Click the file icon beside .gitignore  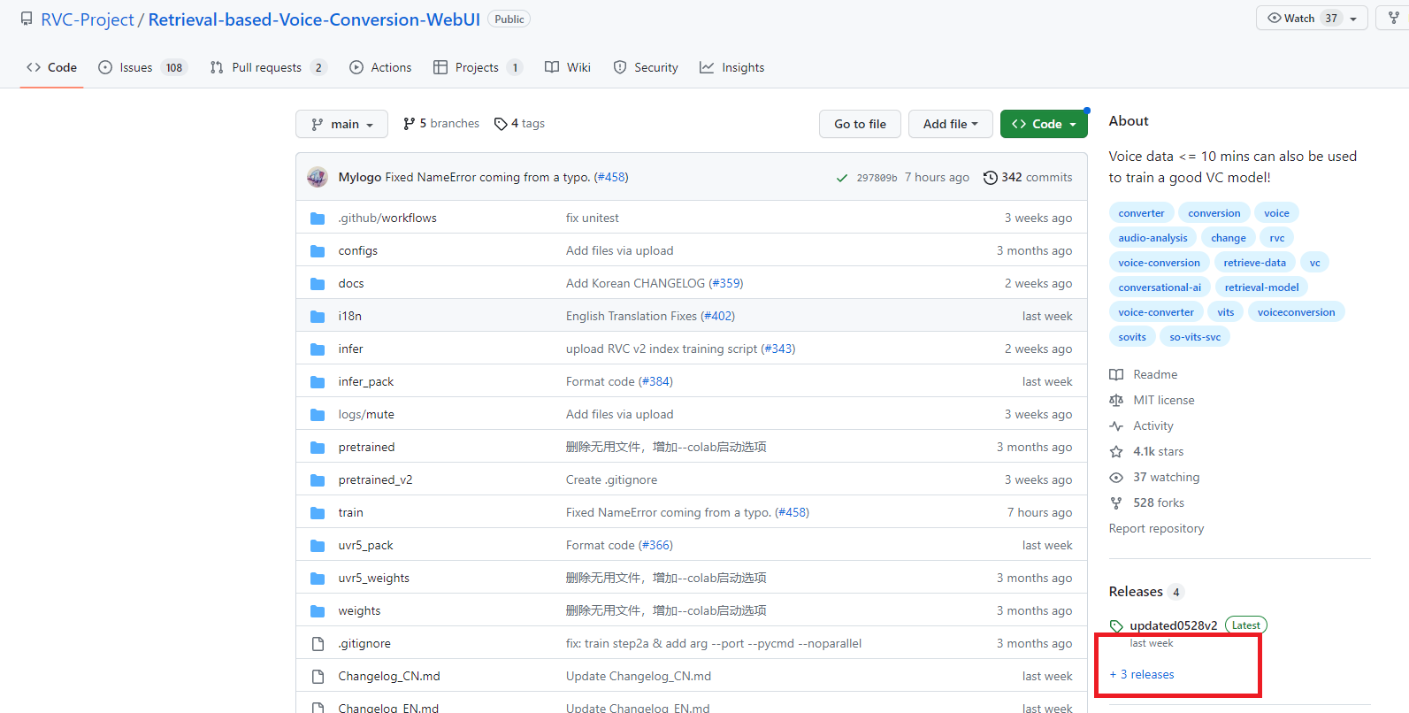(318, 643)
